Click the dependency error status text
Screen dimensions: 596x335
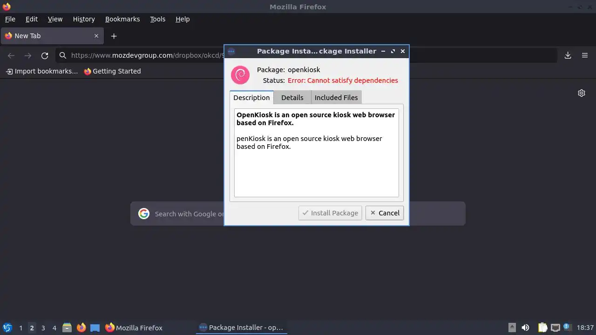pyautogui.click(x=343, y=80)
